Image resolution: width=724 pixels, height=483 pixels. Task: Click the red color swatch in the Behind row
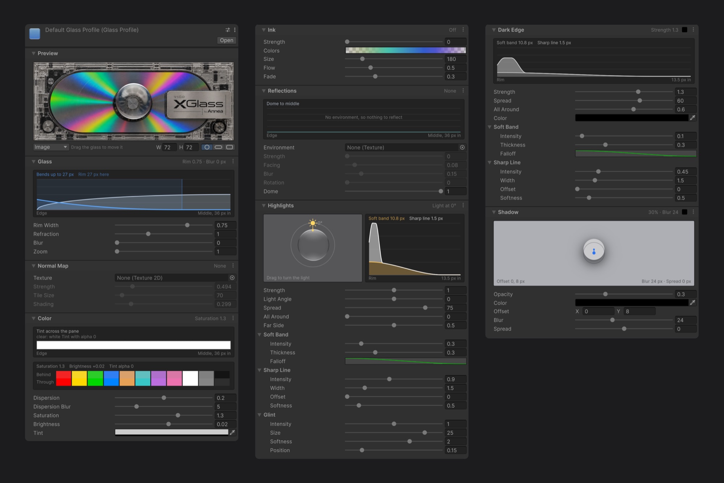click(64, 375)
